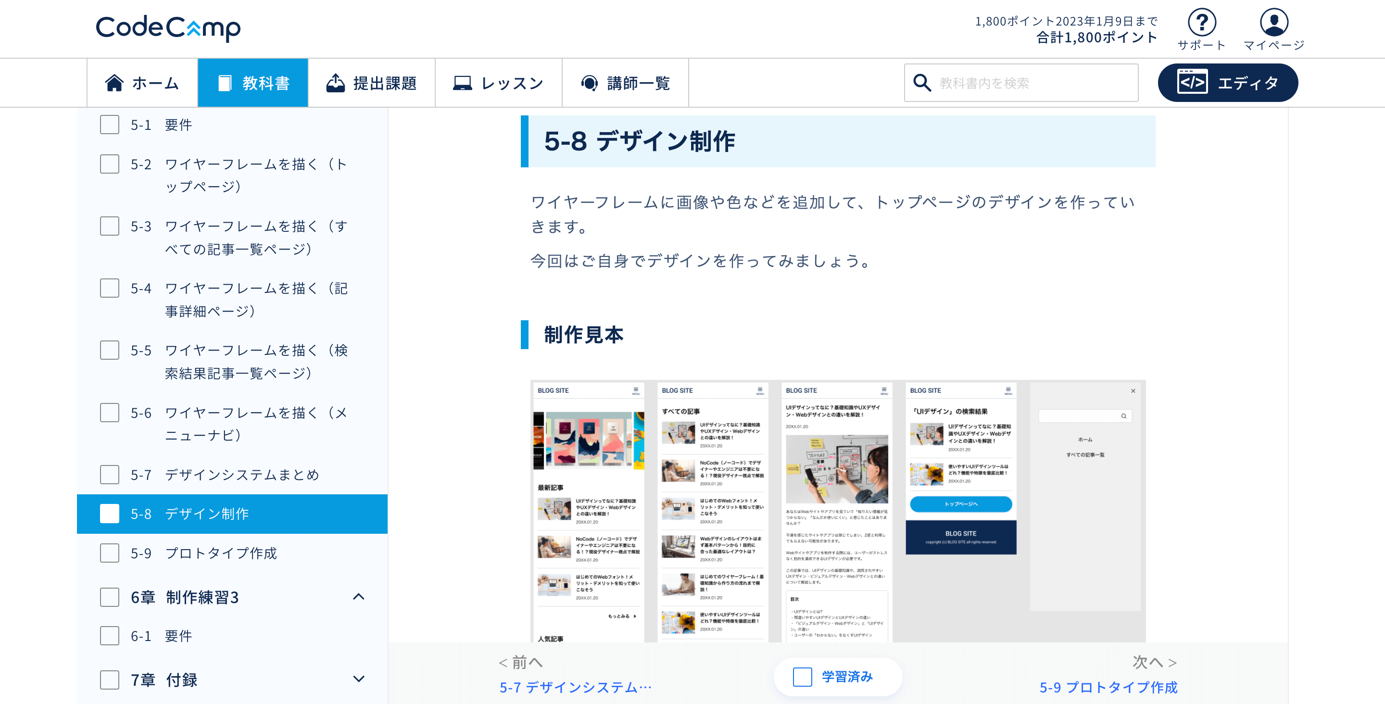1385x704 pixels.
Task: Tick the checkbox for 5-1 要件
Action: (x=110, y=125)
